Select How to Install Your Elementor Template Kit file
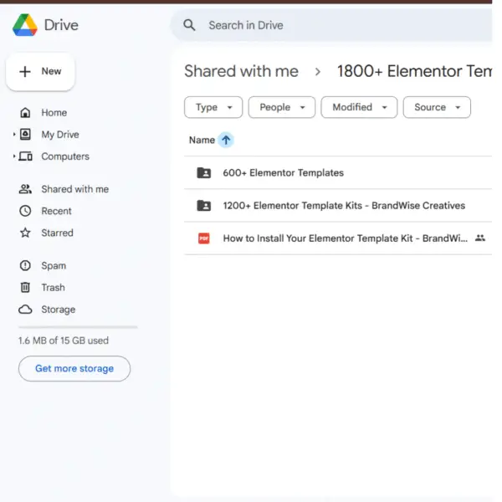This screenshot has height=502, width=502. pyautogui.click(x=338, y=238)
